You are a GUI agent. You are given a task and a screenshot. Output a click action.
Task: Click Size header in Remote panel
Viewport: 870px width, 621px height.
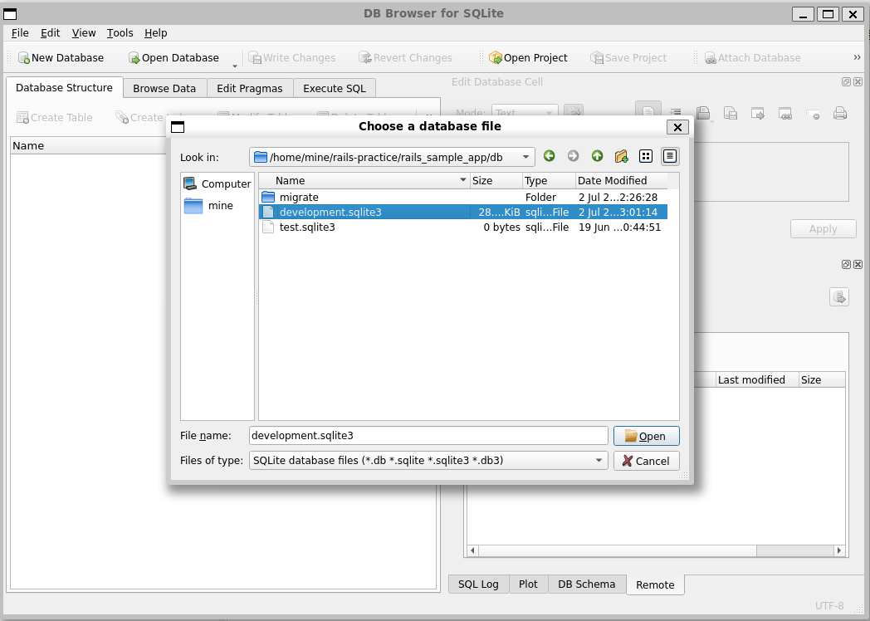(822, 379)
